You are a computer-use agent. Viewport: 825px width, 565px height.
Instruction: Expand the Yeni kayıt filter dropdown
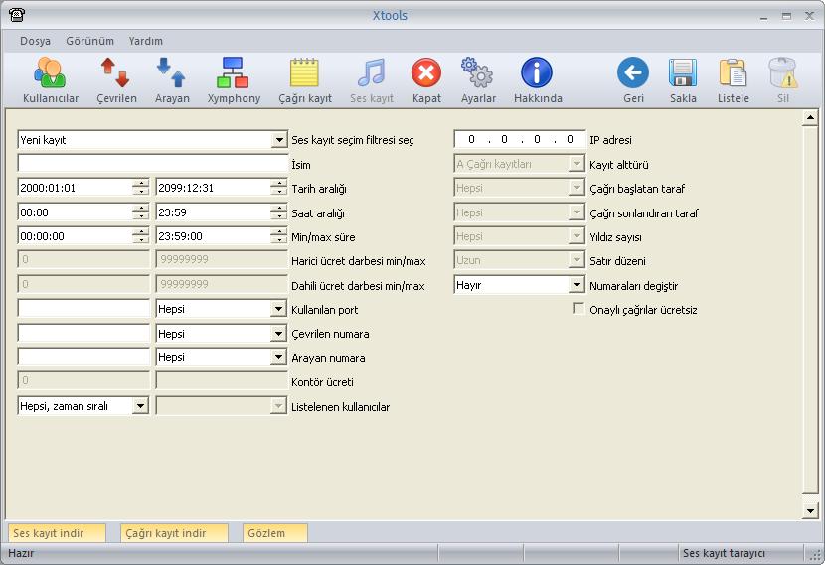[279, 140]
